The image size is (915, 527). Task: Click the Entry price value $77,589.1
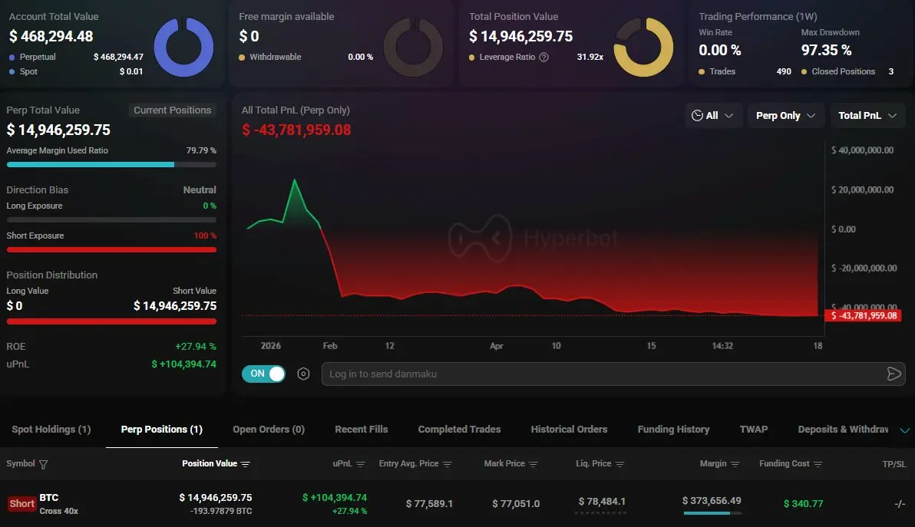click(x=430, y=503)
